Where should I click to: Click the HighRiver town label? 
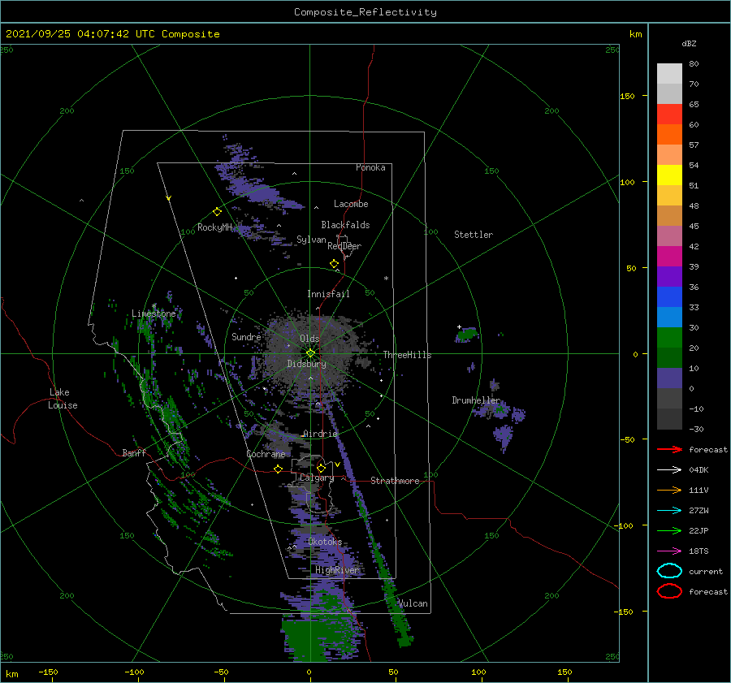coord(337,570)
